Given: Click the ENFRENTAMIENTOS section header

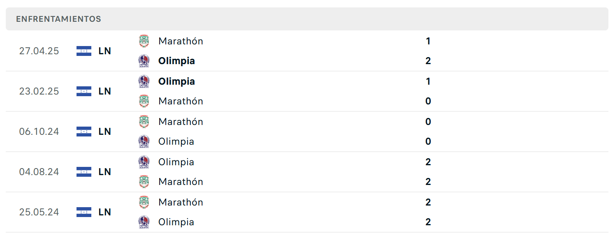Looking at the screenshot, I should 307,19.
